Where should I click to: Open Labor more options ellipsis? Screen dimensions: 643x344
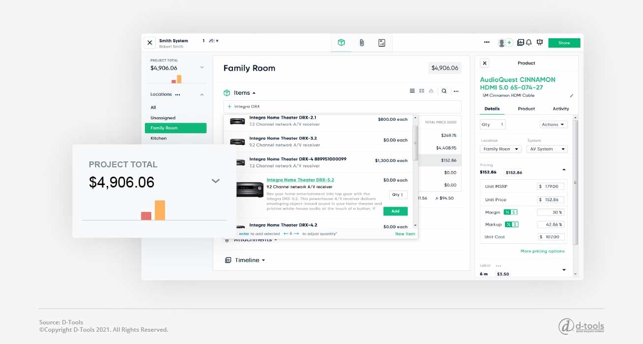pyautogui.click(x=498, y=266)
